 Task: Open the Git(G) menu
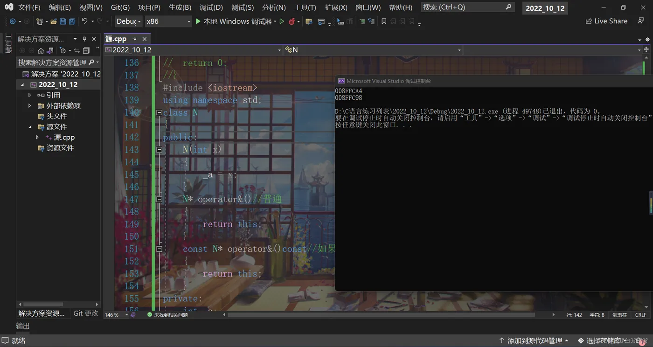(120, 7)
